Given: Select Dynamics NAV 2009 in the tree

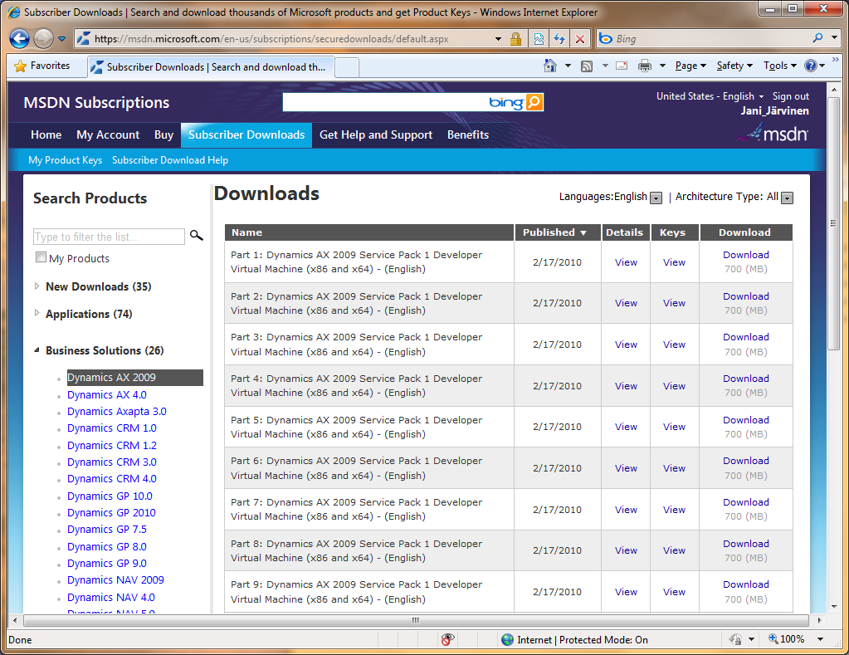Looking at the screenshot, I should [x=115, y=580].
